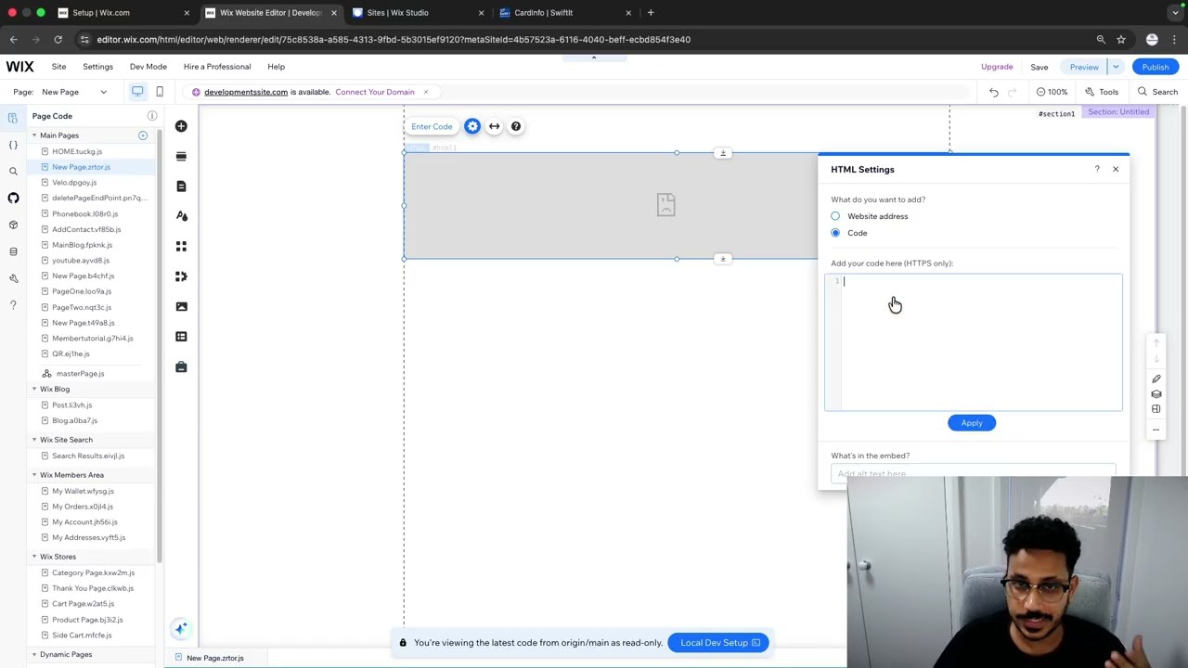Open the developer tools wrench icon in sidebar
1188x668 pixels.
(x=13, y=278)
